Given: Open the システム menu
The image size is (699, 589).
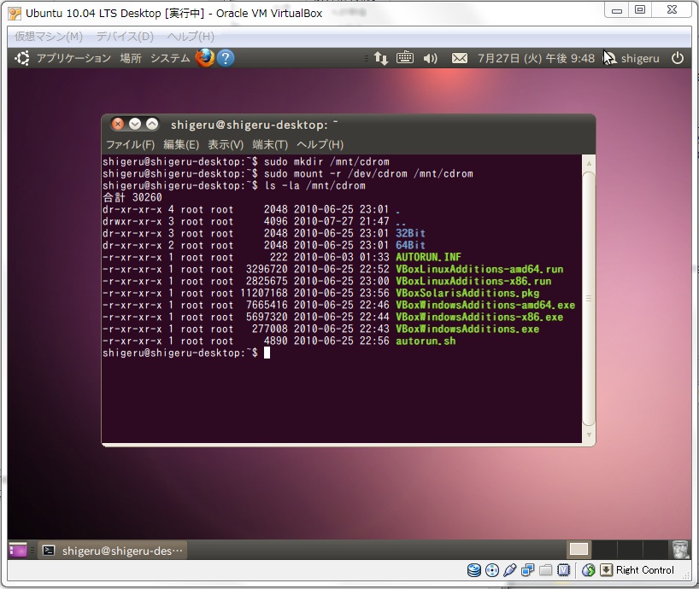Looking at the screenshot, I should 170,58.
